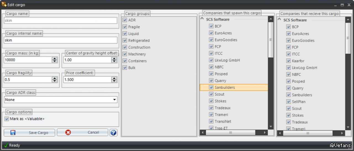This screenshot has height=151, width=354.
Task: Toggle Posped in receive companies list
Action: [289, 81]
